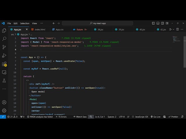The height and width of the screenshot is (139, 186).
Task: Open Remote Explorer in activity bar
Action: click(x=4, y=72)
